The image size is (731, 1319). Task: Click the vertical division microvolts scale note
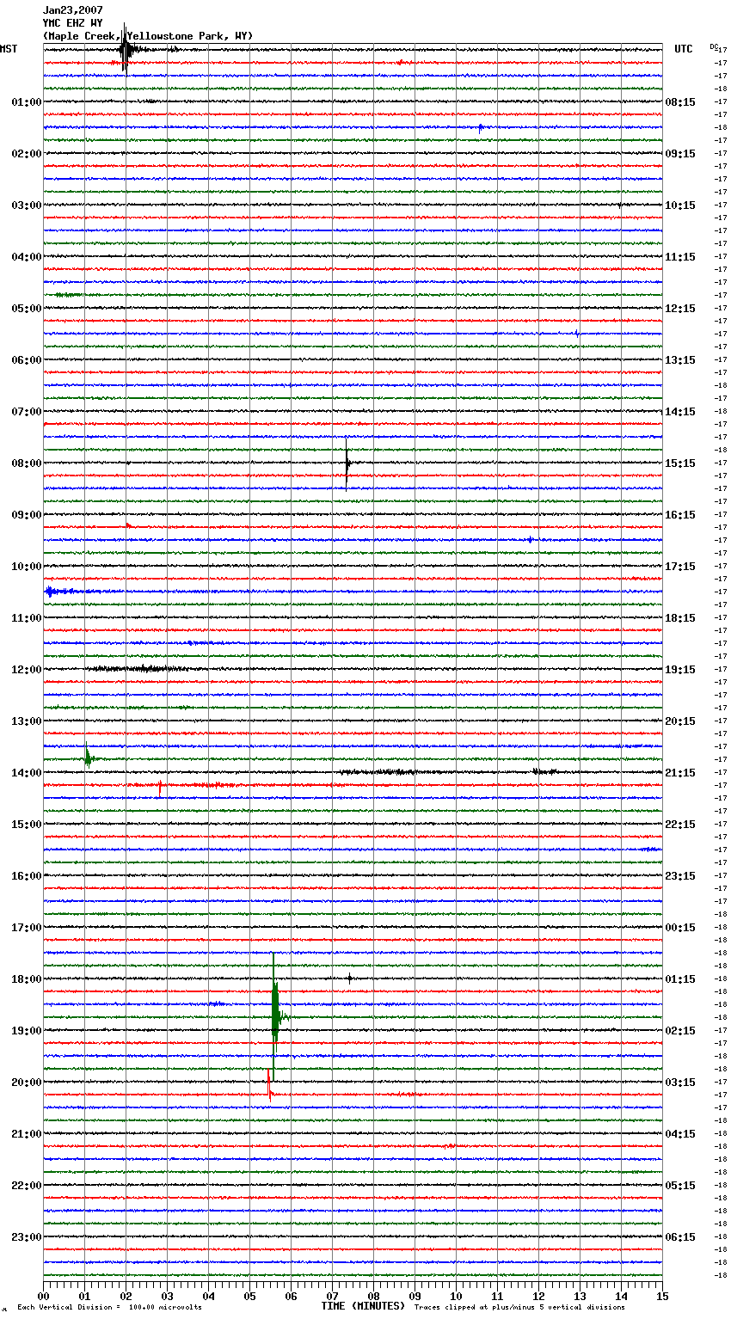[x=110, y=1308]
